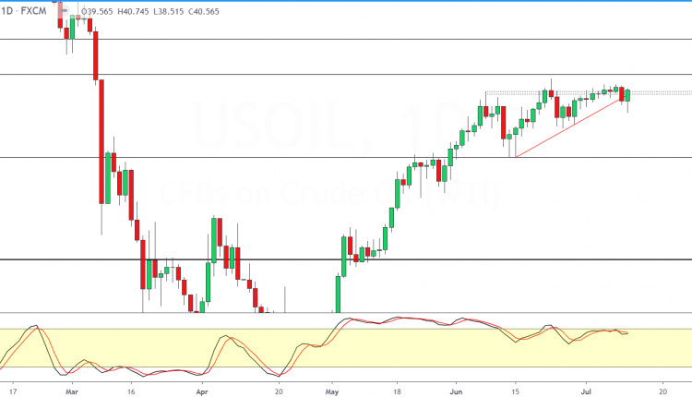Click the 1D · FXCM chart title
This screenshot has width=692, height=397.
tap(23, 11)
